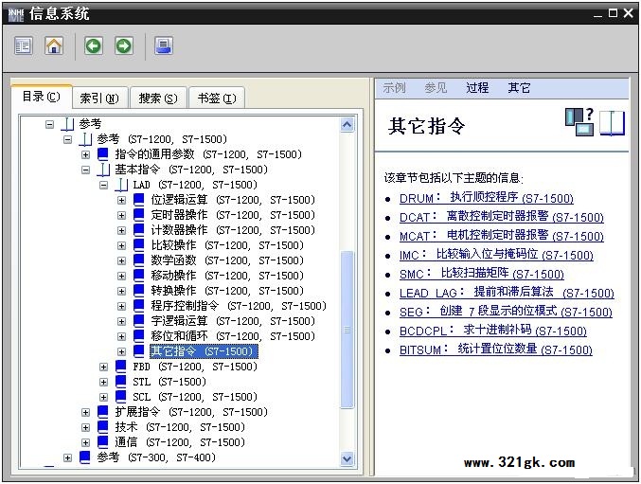Switch to the 搜索(S) tab
Screen dimensions: 641x484
[x=158, y=99]
